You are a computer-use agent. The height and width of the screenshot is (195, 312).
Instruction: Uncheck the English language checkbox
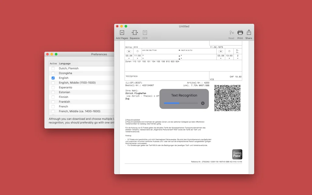pos(53,78)
